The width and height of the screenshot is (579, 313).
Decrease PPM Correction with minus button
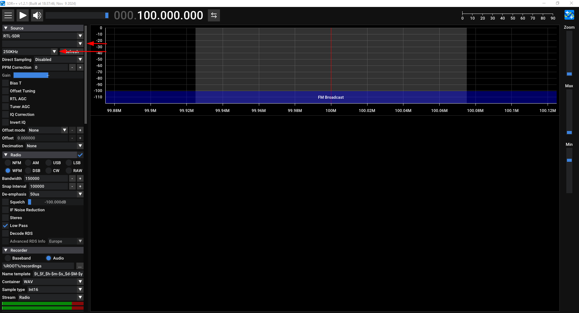72,67
